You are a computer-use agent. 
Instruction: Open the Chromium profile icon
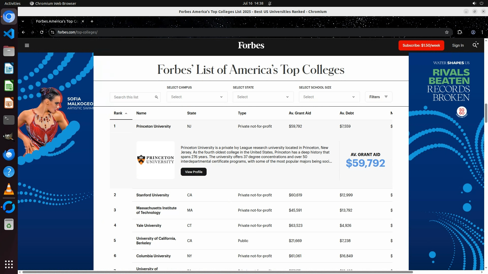(473, 32)
